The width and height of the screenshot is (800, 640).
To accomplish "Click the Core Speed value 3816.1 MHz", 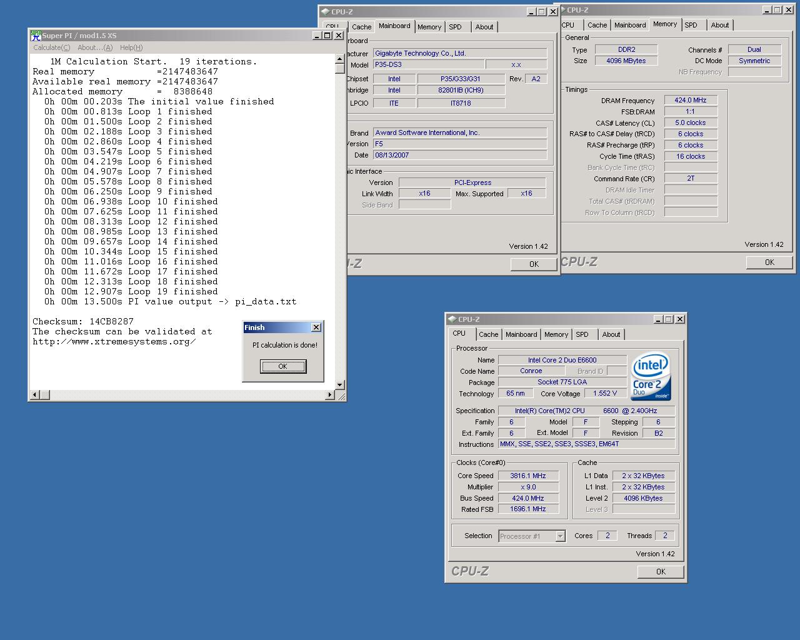I will (x=528, y=476).
